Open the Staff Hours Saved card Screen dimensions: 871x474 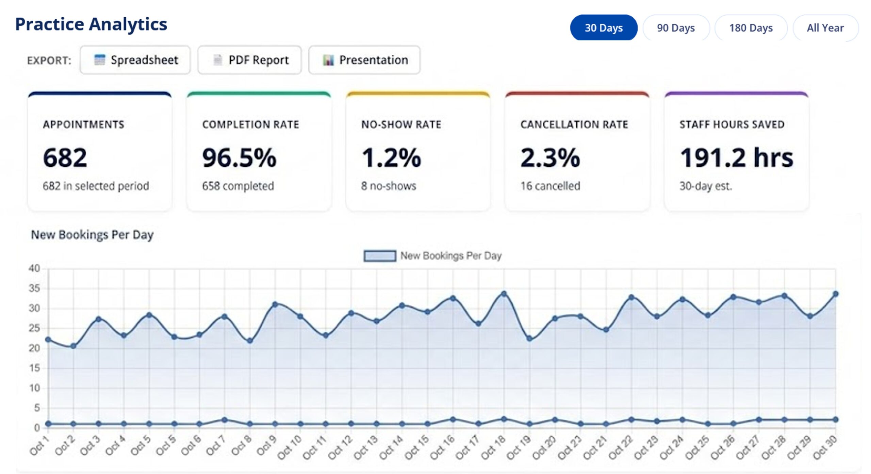tap(736, 152)
